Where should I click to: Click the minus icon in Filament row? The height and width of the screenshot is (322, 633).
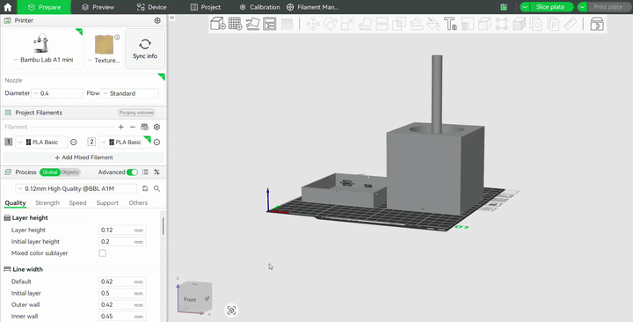(x=133, y=127)
